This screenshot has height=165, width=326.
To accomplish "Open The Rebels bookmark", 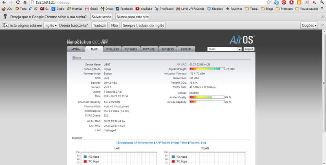I will [164, 9].
